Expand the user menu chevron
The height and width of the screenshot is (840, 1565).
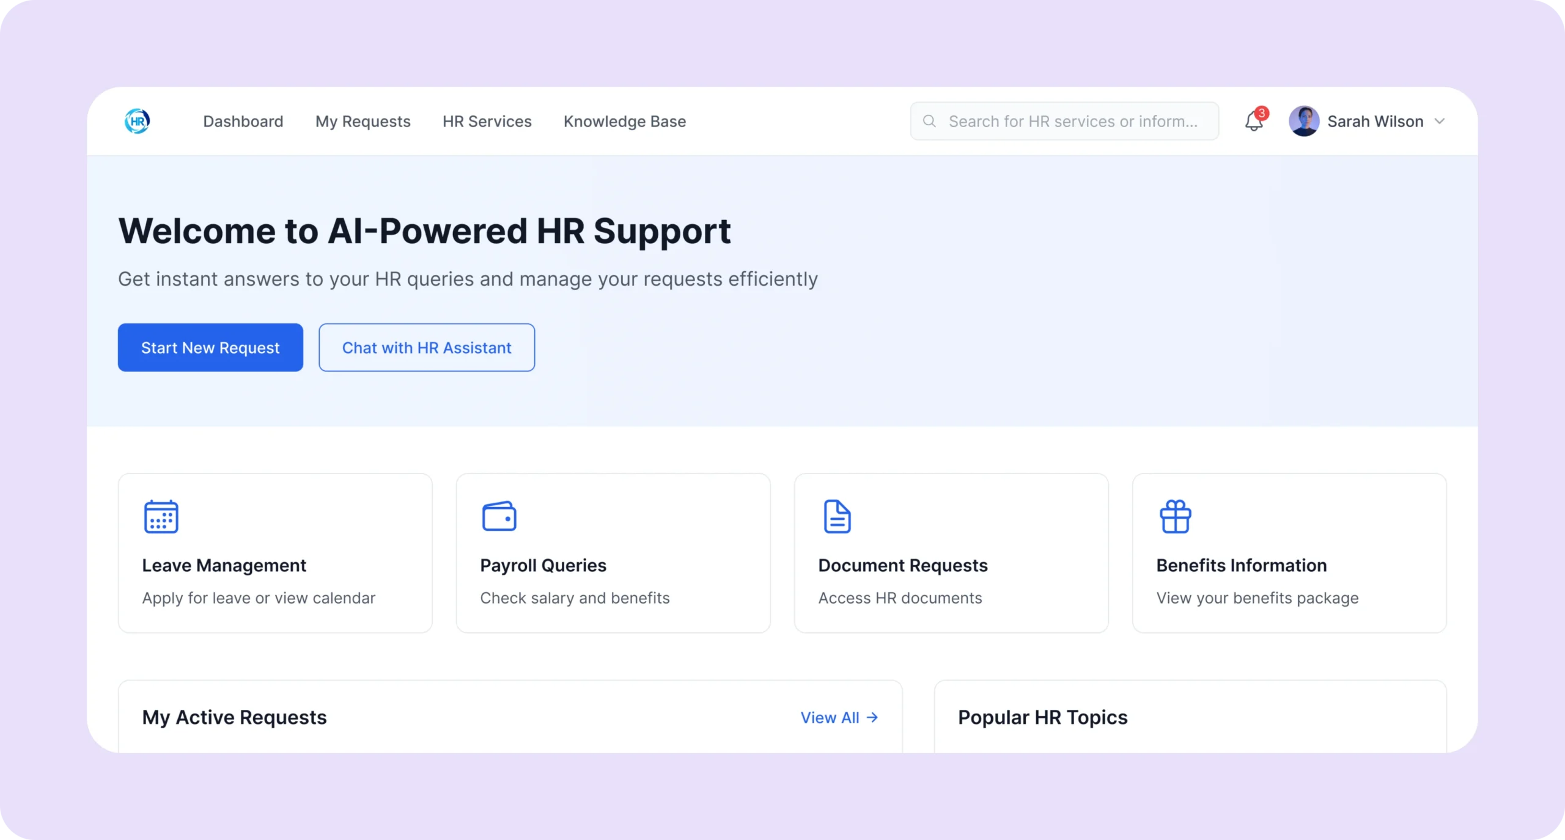[1440, 121]
